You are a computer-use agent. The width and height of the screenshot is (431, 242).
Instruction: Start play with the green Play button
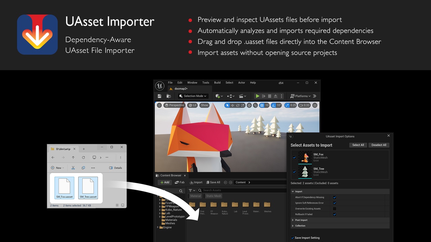coord(258,96)
